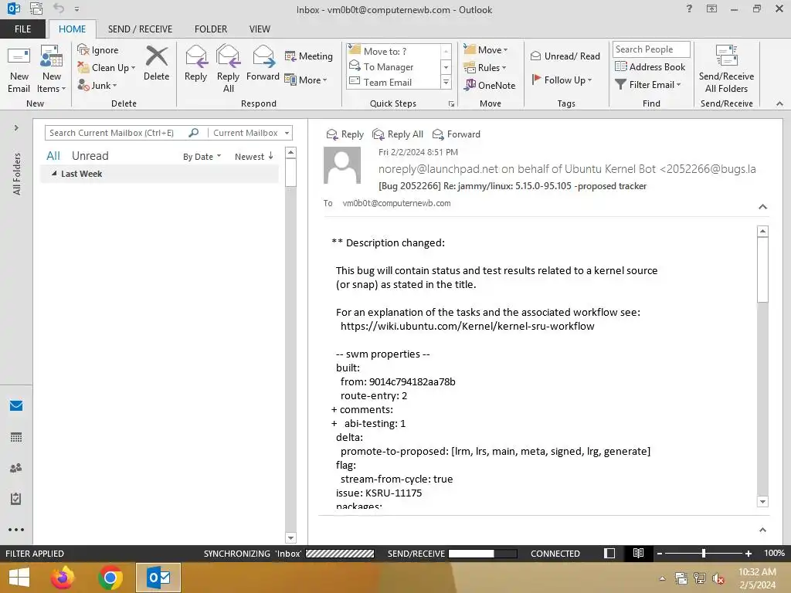Click Send/Receive All Folders
The height and width of the screenshot is (593, 791).
pos(726,69)
